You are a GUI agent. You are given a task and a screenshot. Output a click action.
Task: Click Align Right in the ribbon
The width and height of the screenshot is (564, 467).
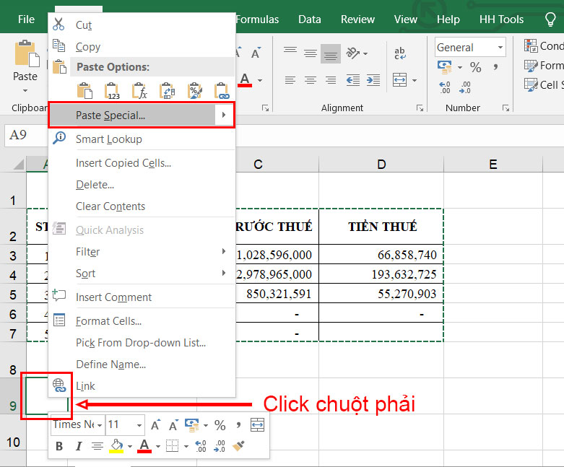tap(331, 80)
